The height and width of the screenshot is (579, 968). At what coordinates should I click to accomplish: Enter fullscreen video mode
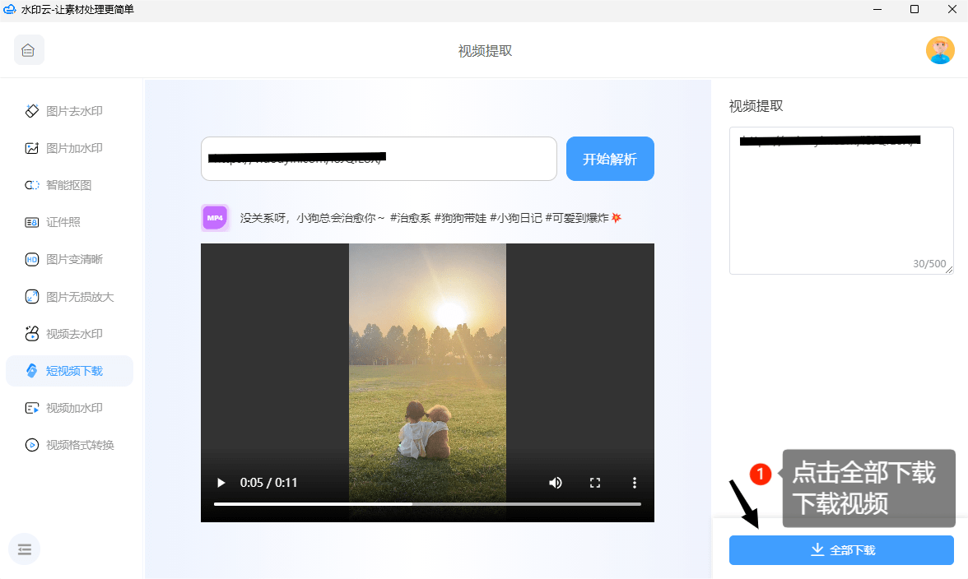click(x=594, y=483)
